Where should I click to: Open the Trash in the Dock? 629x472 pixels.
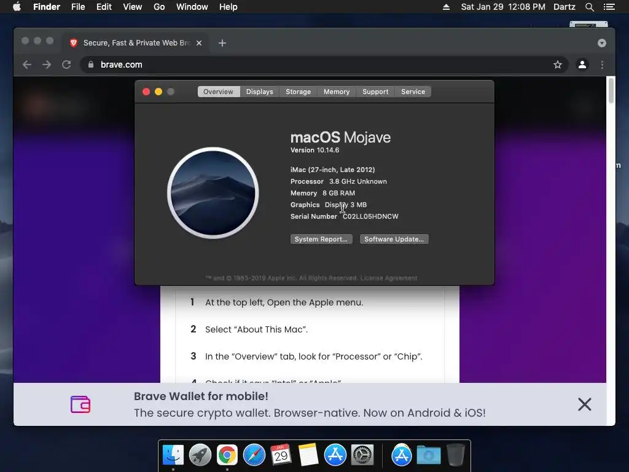click(x=456, y=455)
